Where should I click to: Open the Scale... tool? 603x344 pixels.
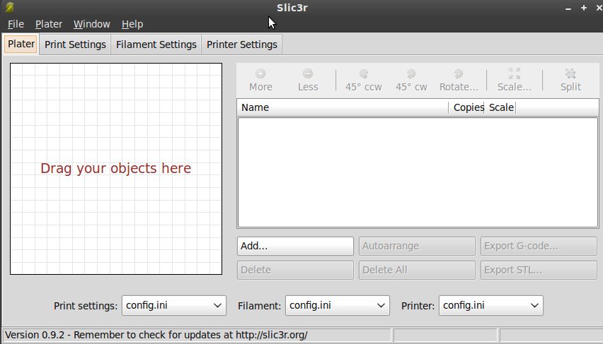(514, 79)
